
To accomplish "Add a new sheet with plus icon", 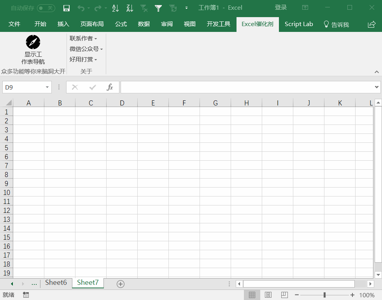I will tap(120, 284).
